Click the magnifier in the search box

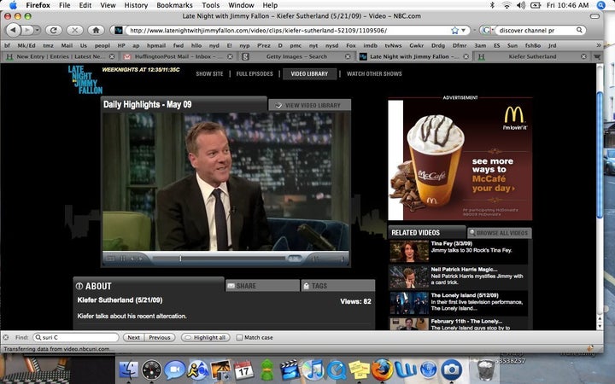coord(579,30)
